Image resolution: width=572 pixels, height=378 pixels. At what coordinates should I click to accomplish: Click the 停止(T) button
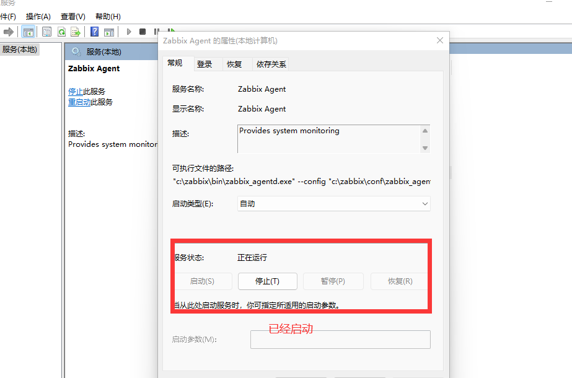267,281
